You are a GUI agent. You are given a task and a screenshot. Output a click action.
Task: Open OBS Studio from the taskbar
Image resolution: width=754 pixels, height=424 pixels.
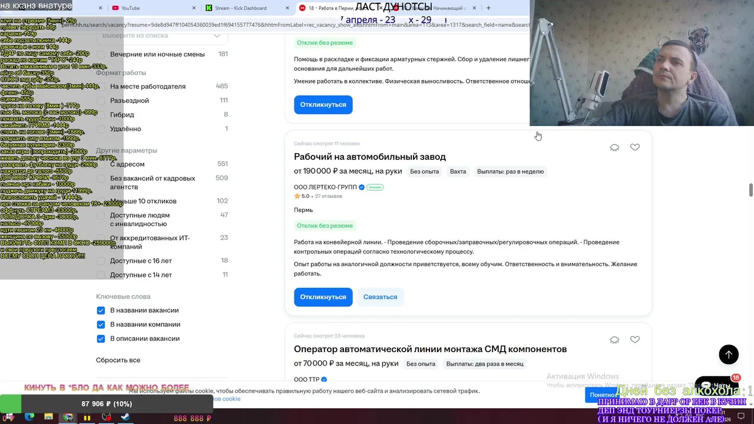(x=107, y=417)
